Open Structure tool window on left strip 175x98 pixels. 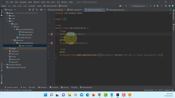(x=2, y=67)
